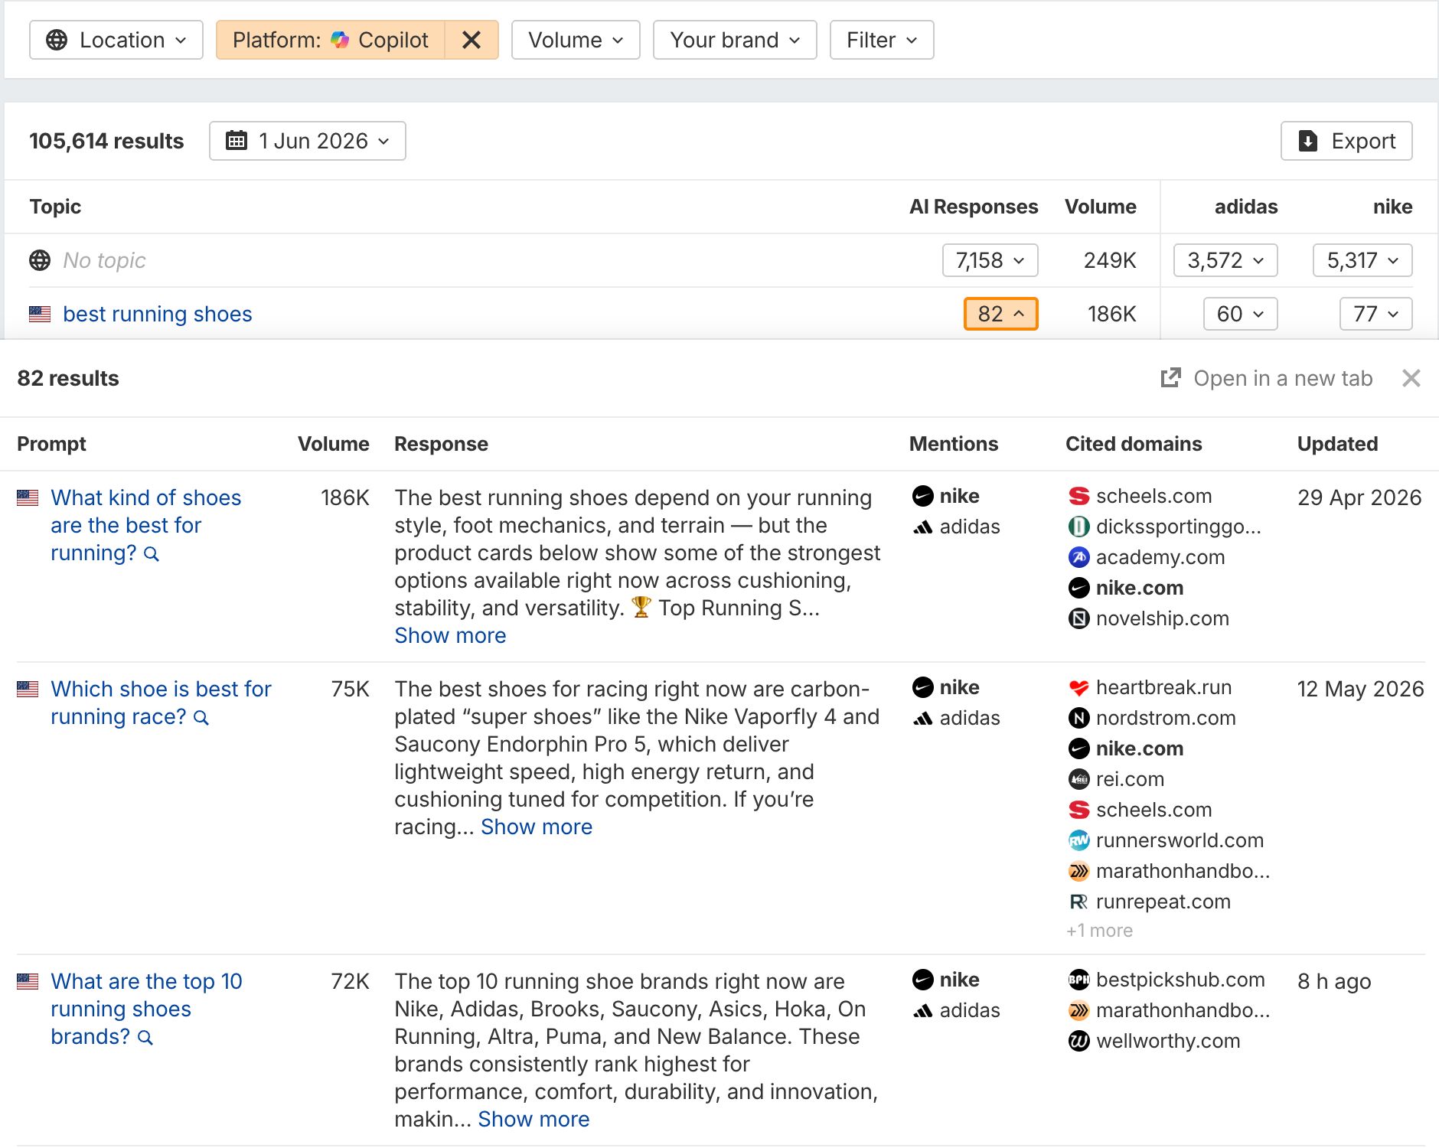Viewport: 1439px width, 1148px height.
Task: Click the marathonhandbook favicon in the 72K row
Action: click(x=1079, y=1010)
